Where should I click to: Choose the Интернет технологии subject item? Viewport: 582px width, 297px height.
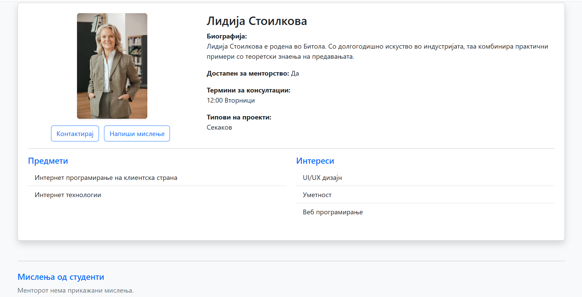pyautogui.click(x=68, y=195)
